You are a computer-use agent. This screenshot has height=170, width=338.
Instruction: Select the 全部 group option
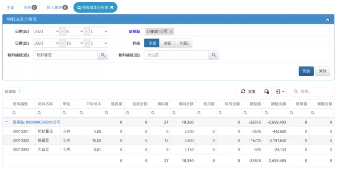152,43
